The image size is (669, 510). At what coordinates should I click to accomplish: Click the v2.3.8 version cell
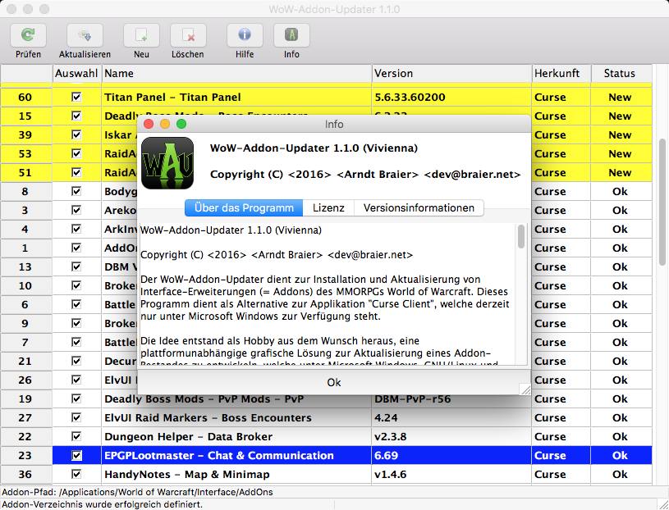[x=451, y=436]
